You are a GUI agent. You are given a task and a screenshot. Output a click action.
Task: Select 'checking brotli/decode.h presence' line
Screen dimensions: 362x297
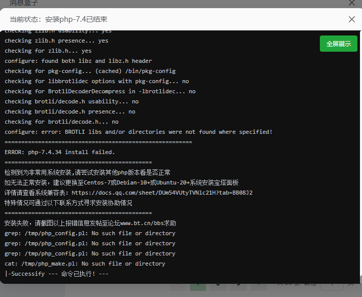click(x=70, y=112)
